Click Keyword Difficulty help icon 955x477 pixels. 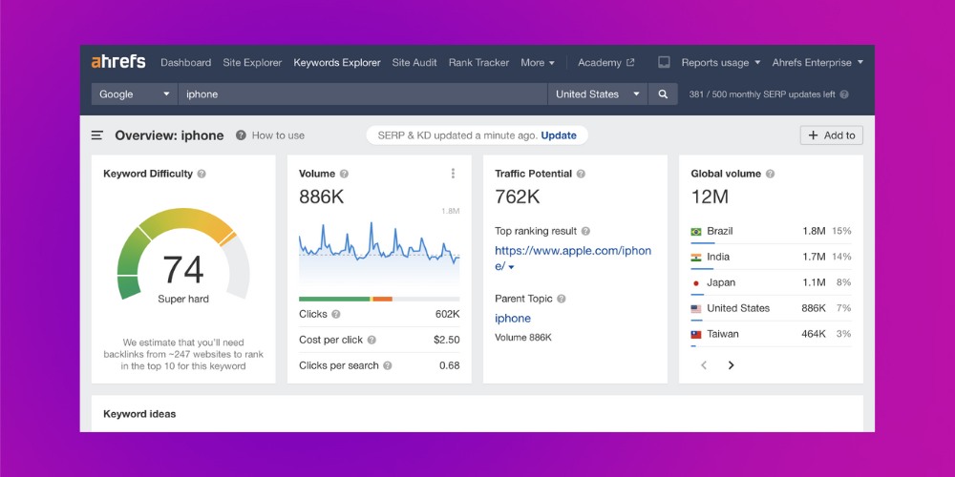pos(202,174)
